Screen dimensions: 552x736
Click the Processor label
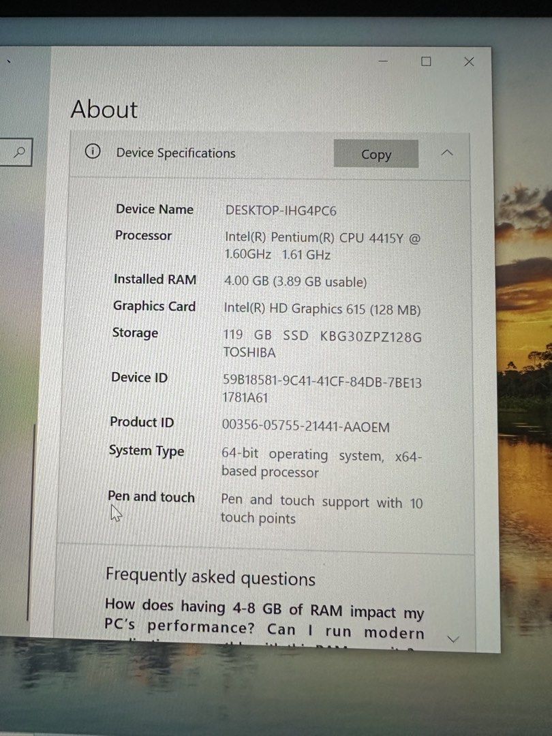coord(143,235)
